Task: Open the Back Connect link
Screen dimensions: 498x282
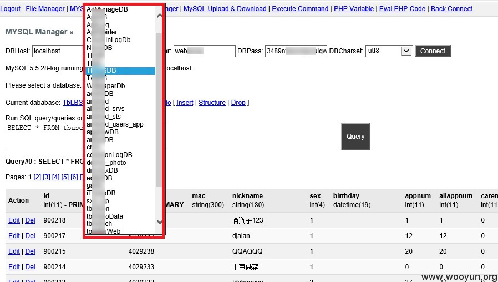Action: [451, 9]
